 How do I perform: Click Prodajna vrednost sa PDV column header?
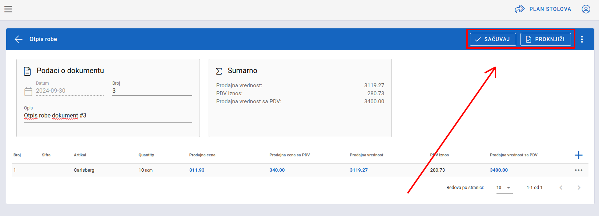pos(514,155)
